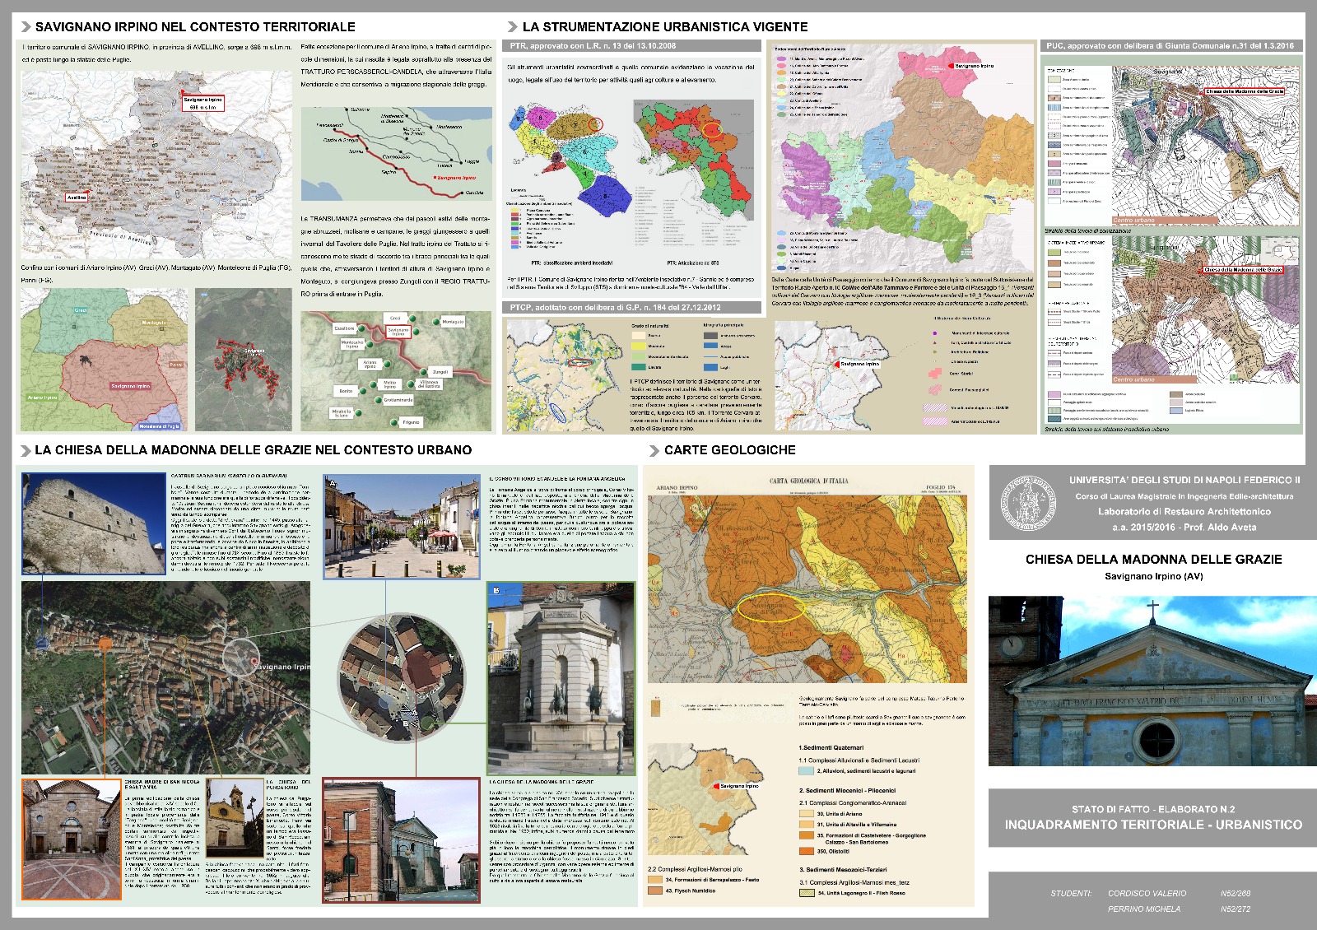Click the red arrow marker on small geological map
Image resolution: width=1317 pixels, height=930 pixels.
(715, 787)
